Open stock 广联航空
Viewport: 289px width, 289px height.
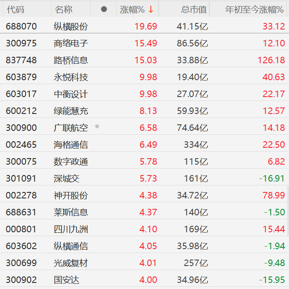tap(71, 128)
